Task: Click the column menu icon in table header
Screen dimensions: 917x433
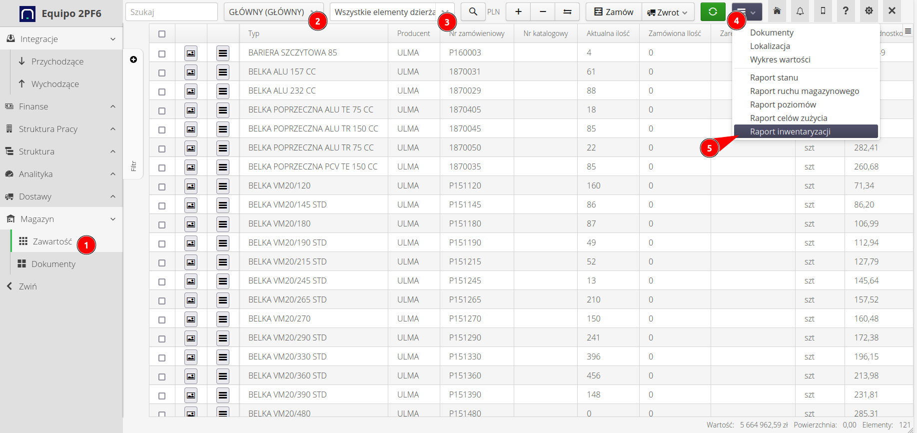Action: coord(908,31)
